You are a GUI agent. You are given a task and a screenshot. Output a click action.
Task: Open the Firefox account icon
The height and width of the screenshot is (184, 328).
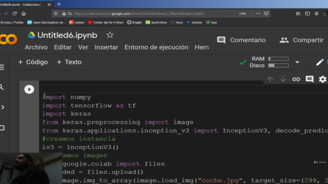(317, 14)
